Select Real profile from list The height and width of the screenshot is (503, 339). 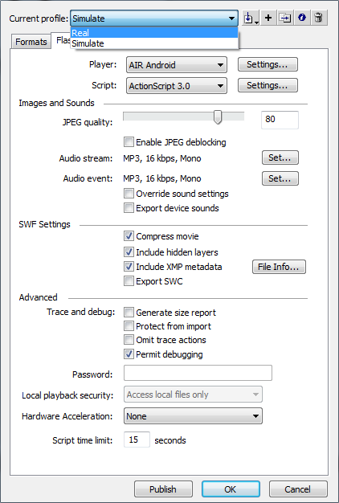(x=154, y=33)
